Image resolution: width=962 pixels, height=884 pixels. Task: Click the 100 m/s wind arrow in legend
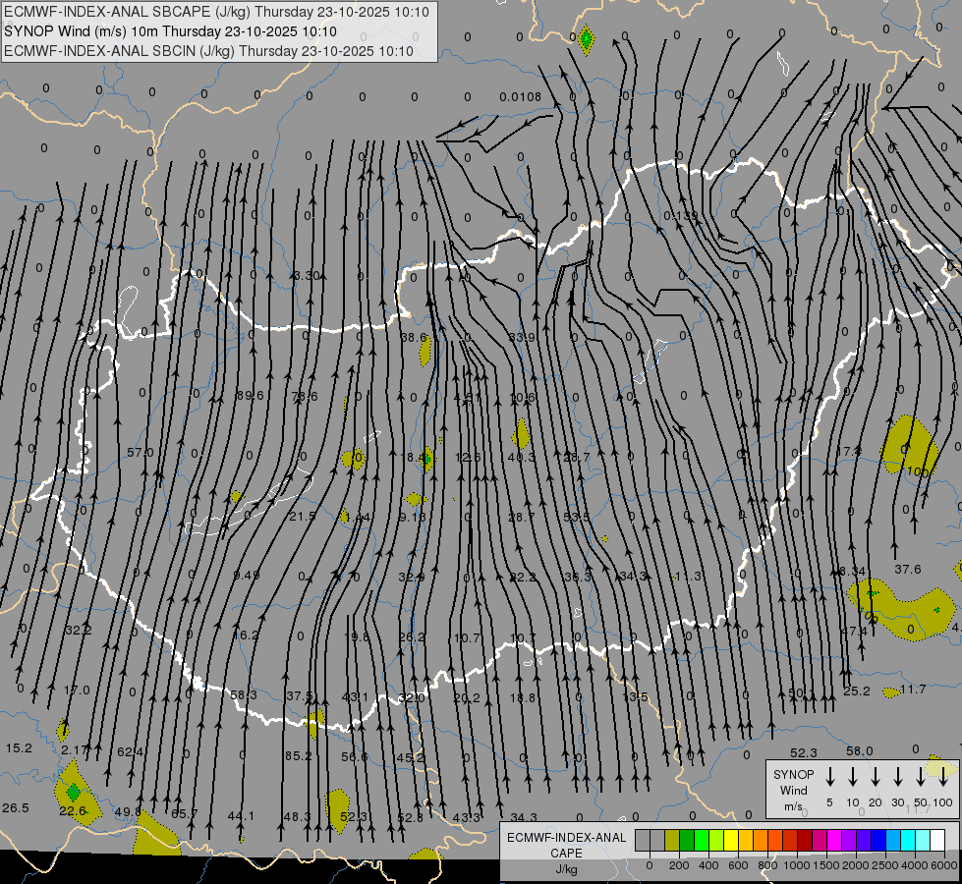tap(942, 777)
